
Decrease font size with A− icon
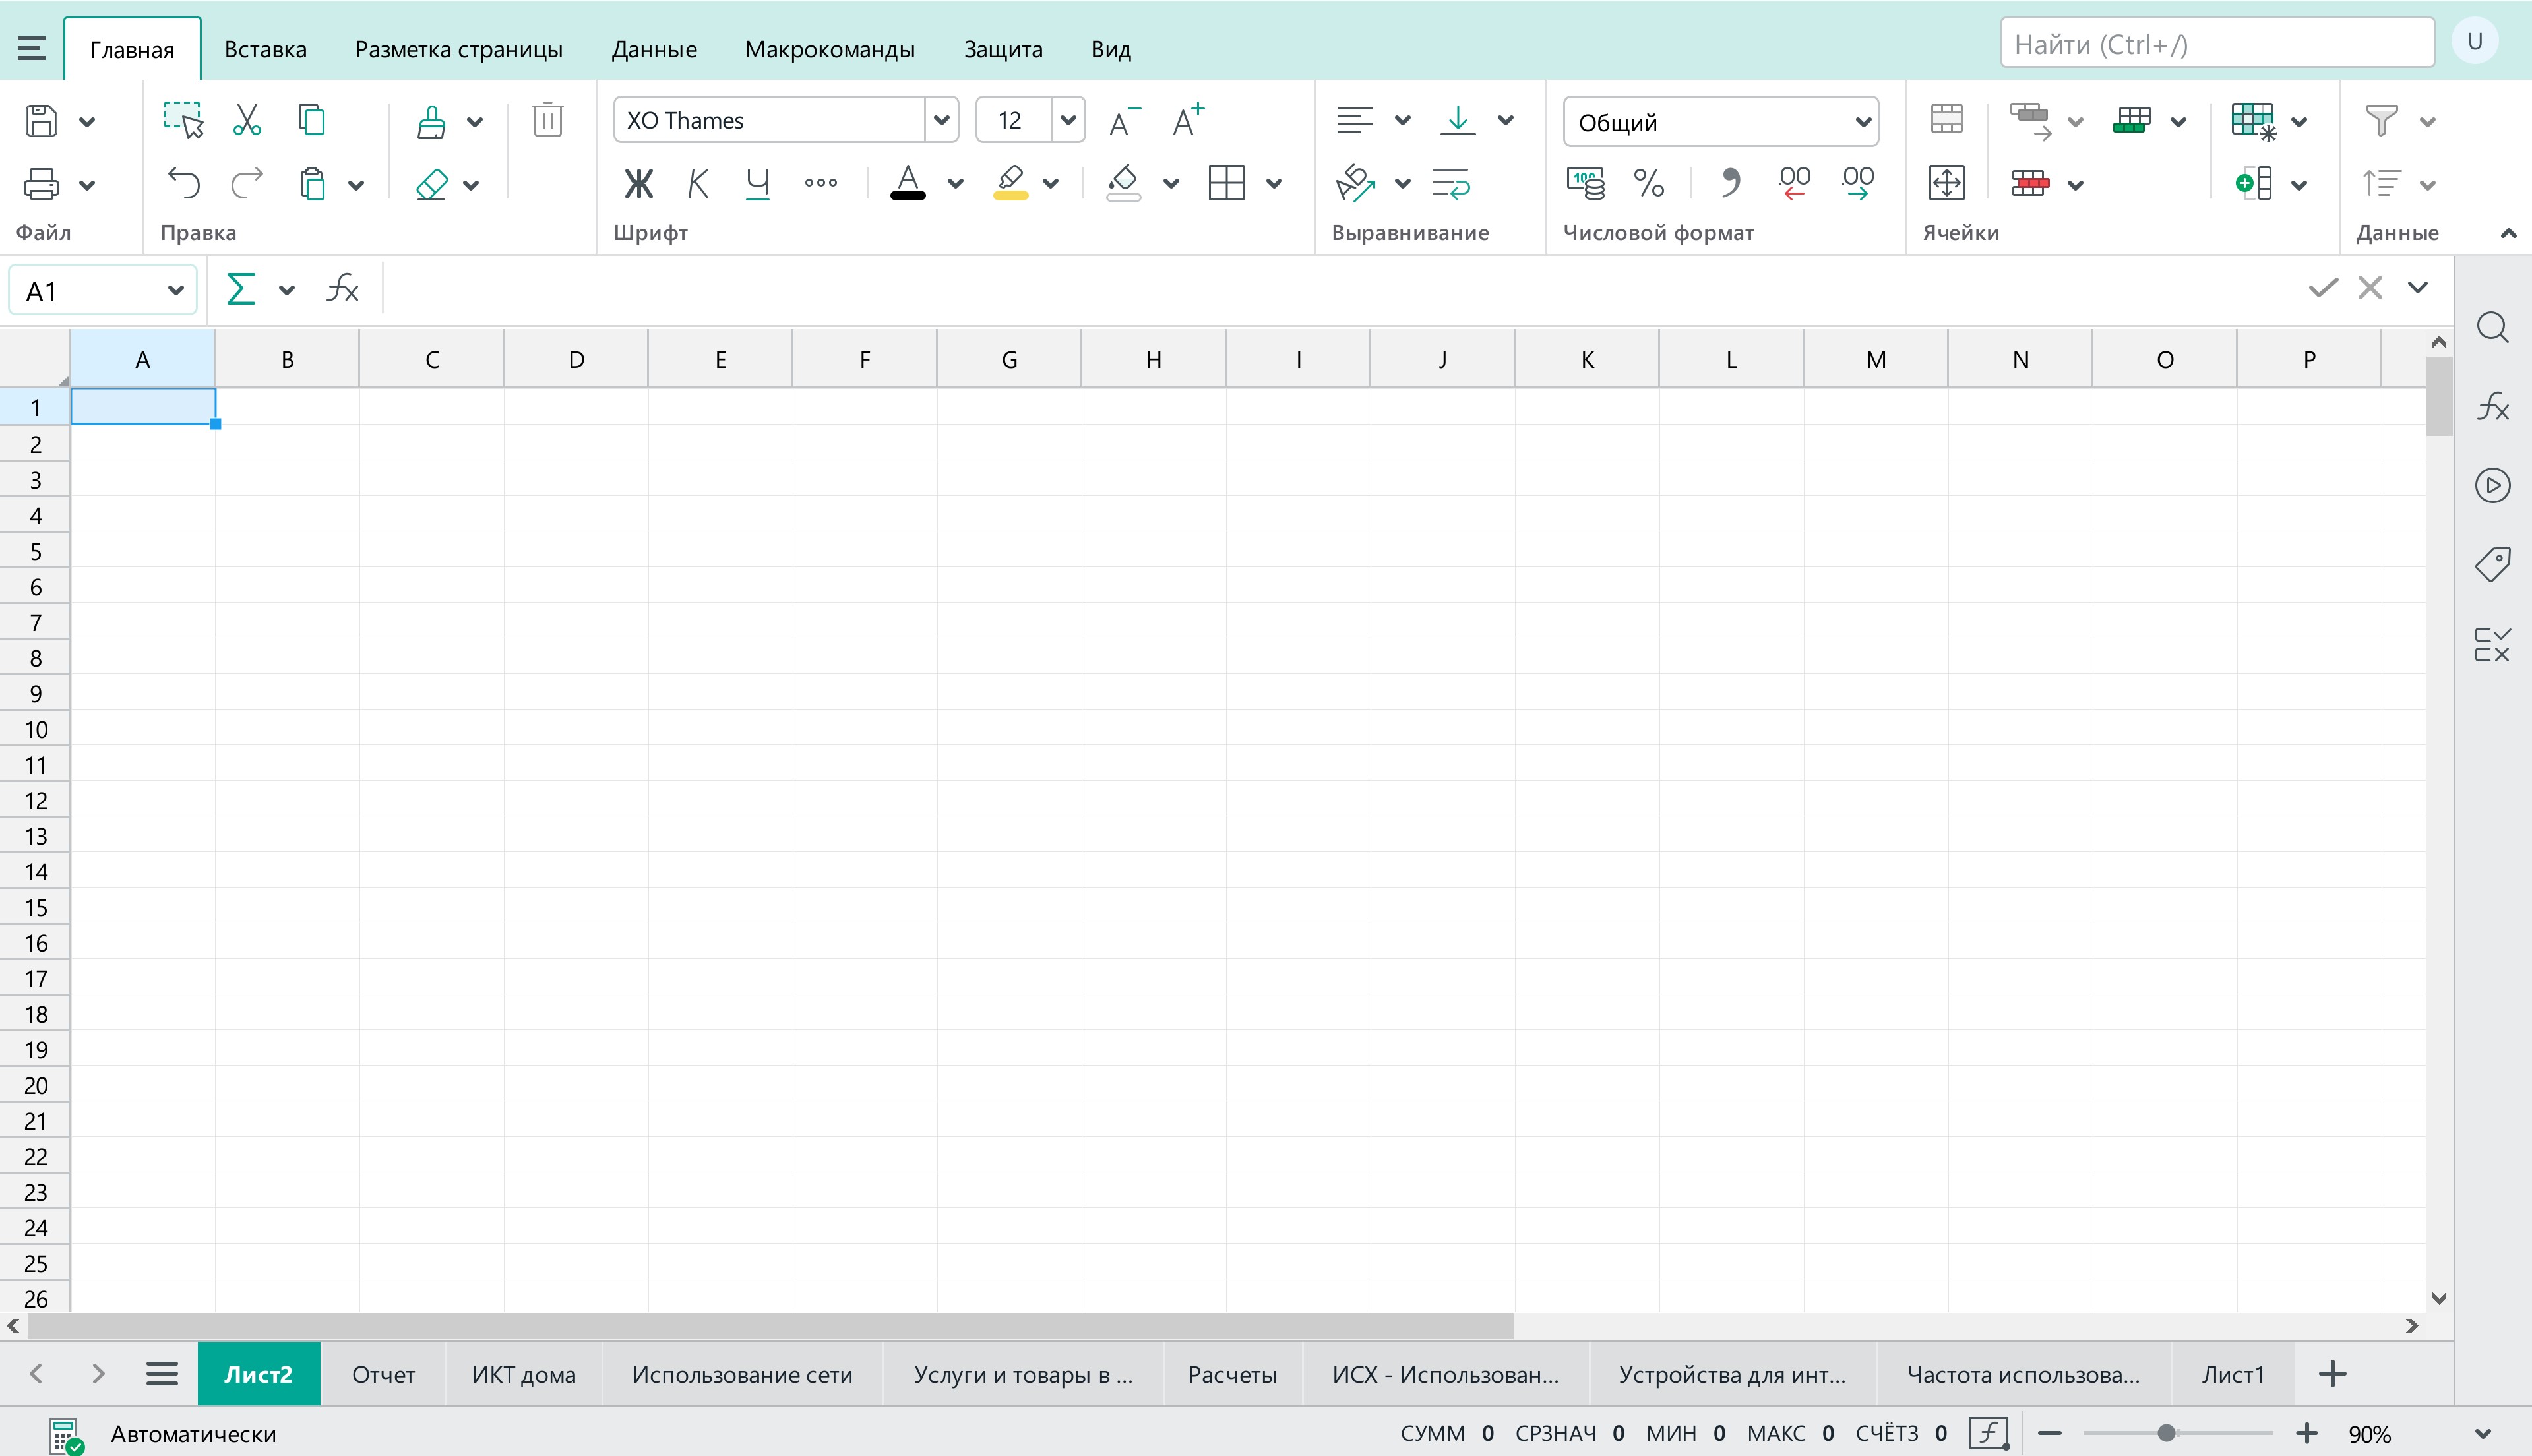tap(1124, 121)
